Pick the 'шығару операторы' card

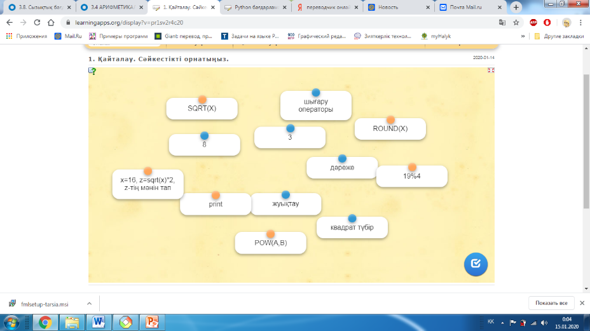tap(316, 105)
